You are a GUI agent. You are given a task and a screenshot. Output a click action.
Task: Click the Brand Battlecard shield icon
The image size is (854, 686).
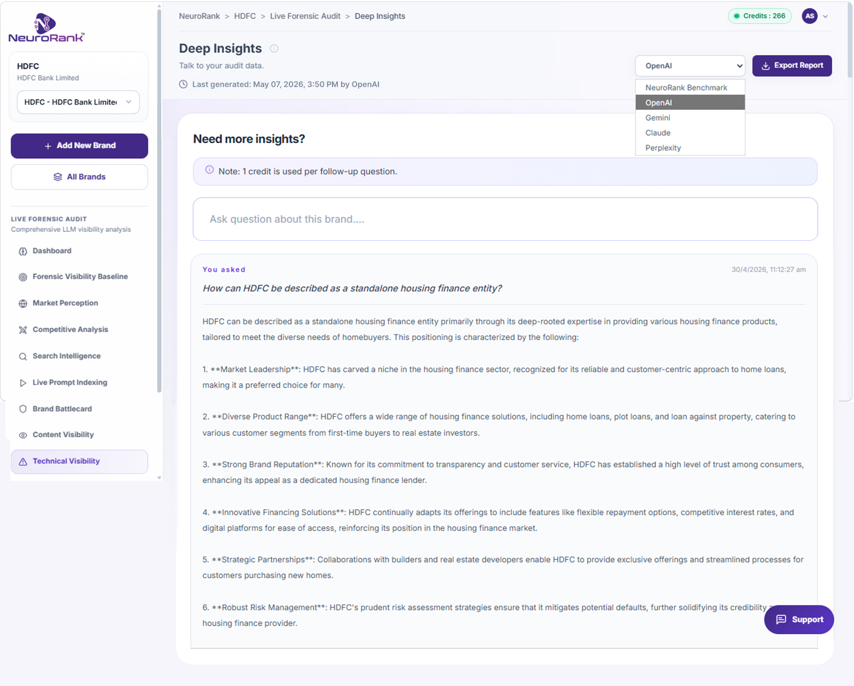pos(23,409)
